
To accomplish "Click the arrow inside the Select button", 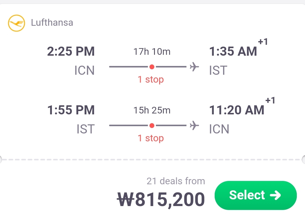I will point(275,195).
